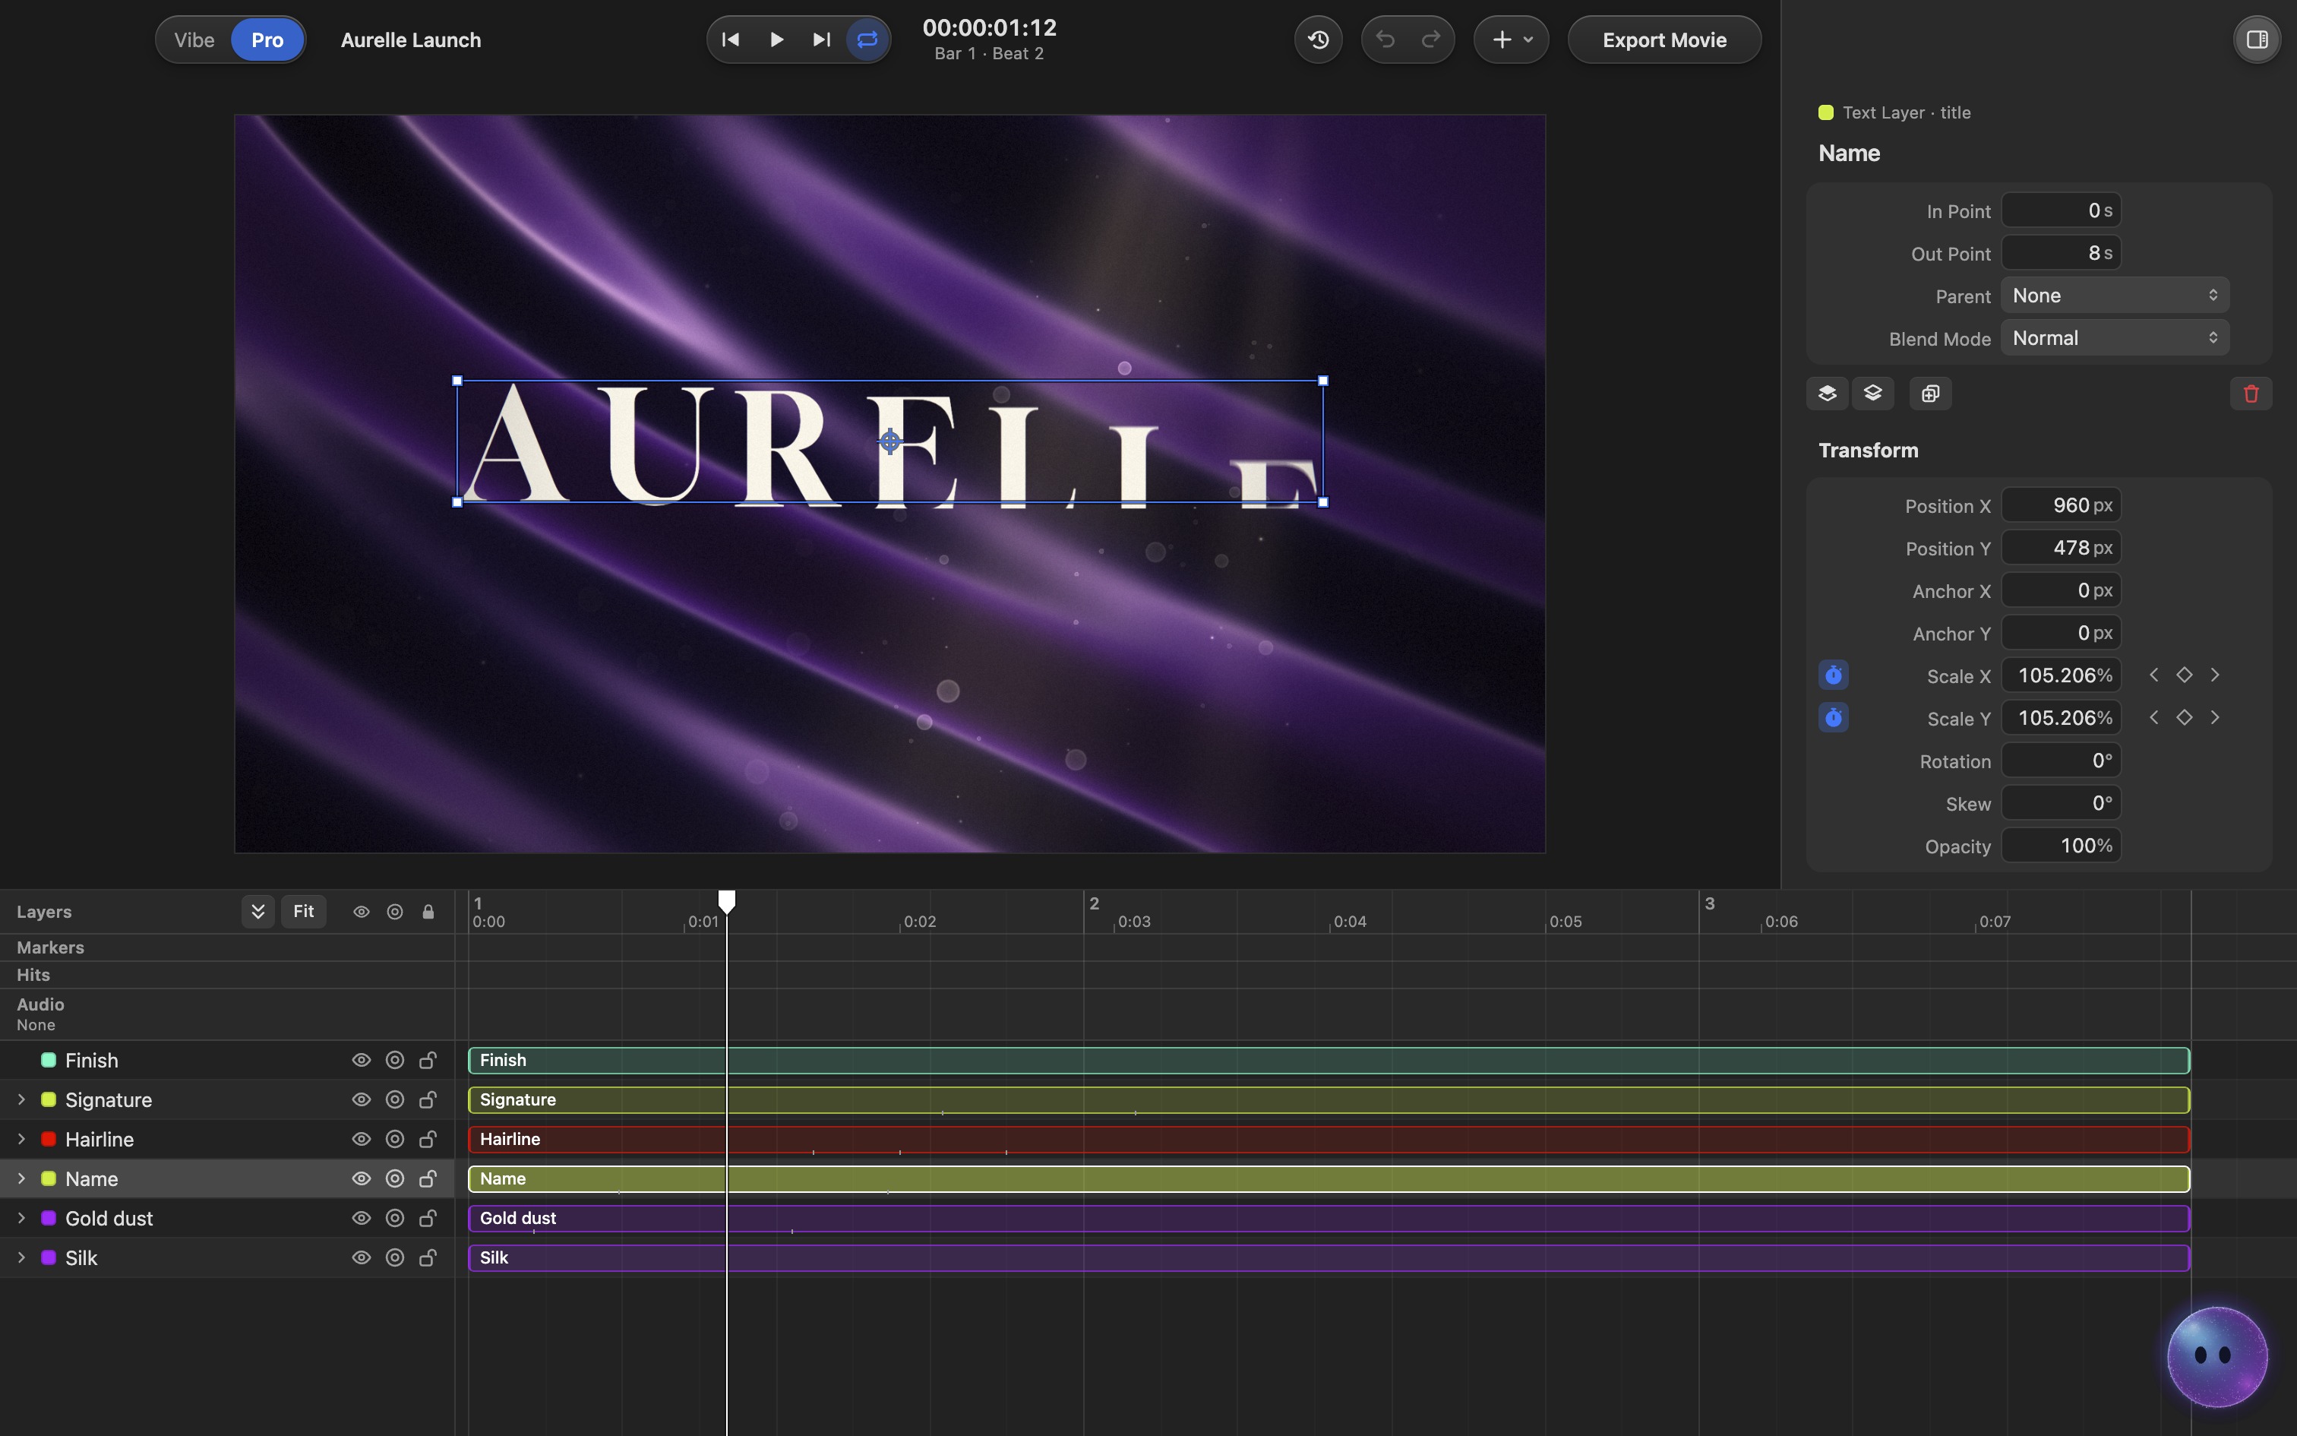Viewport: 2297px width, 1436px height.
Task: Open the Blend Mode dropdown
Action: coord(2115,338)
